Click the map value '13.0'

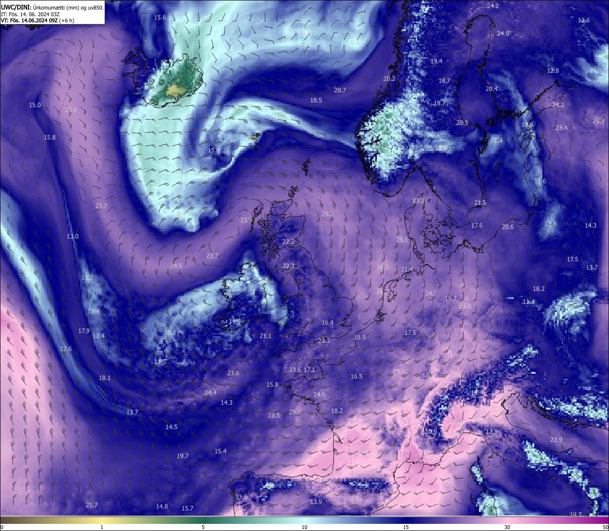[72, 236]
